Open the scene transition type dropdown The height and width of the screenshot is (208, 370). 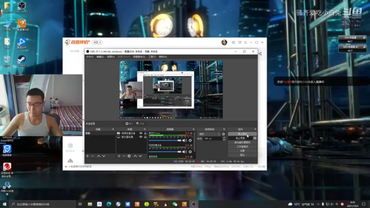pyautogui.click(x=209, y=134)
